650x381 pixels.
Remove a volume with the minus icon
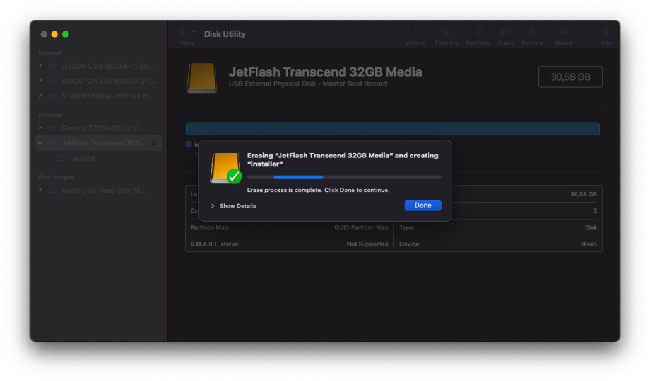[422, 31]
